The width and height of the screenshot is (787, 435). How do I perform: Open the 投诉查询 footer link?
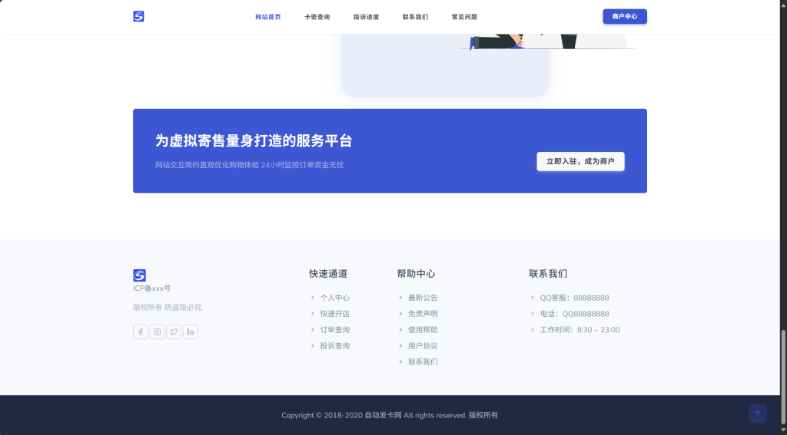[x=335, y=346]
